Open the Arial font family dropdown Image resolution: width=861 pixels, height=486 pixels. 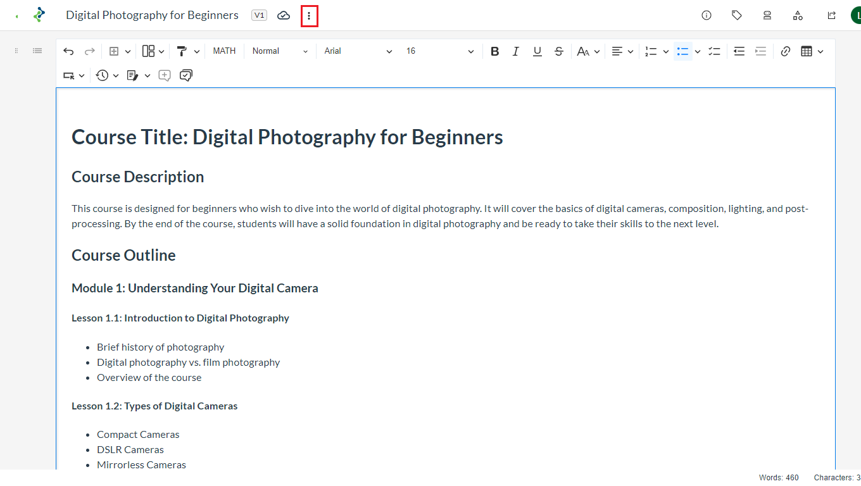tap(358, 51)
